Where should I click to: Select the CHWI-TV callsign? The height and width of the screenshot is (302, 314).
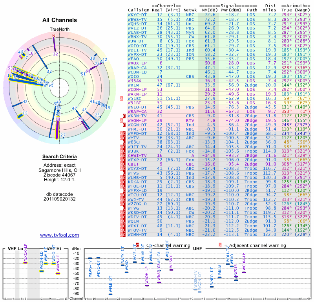pyautogui.click(x=137, y=155)
